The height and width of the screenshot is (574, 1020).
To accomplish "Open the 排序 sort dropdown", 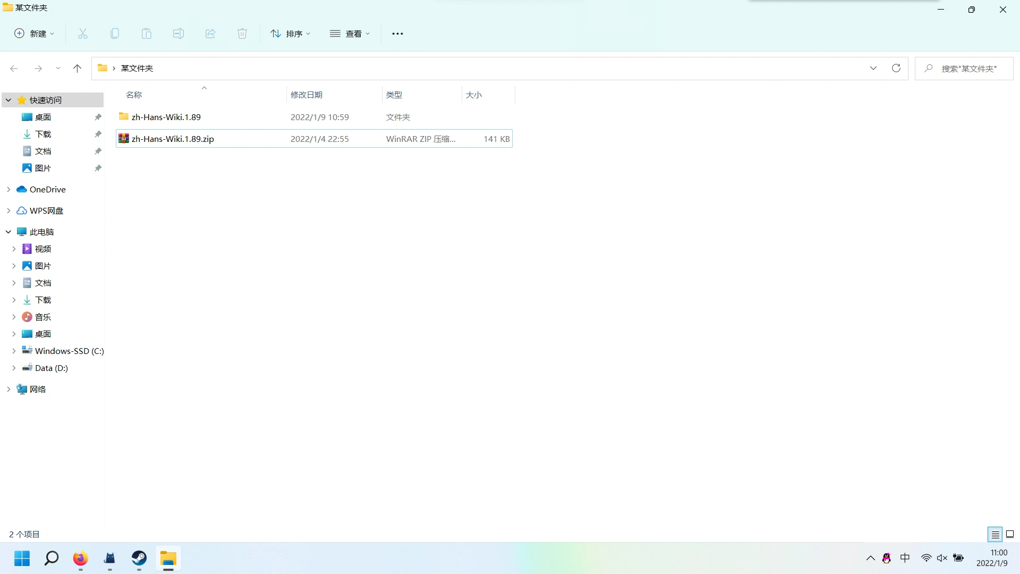I will pos(290,33).
